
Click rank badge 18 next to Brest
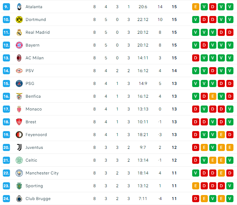click(6, 122)
